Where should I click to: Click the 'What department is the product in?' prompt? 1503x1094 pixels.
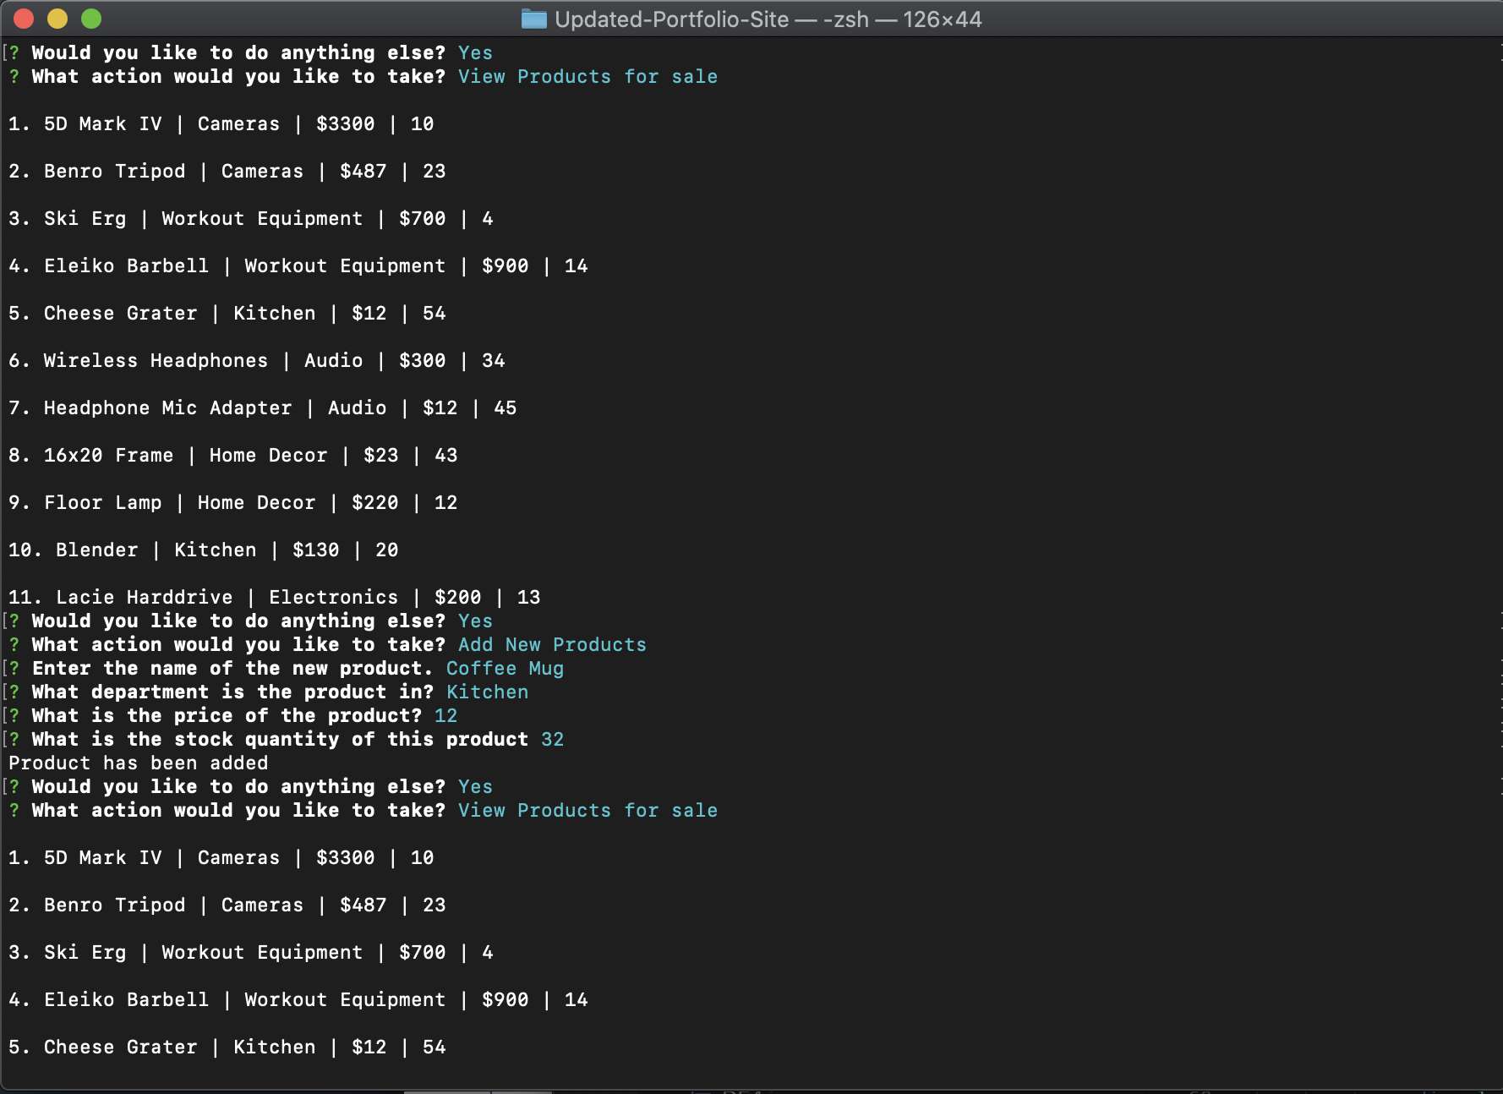(x=232, y=692)
